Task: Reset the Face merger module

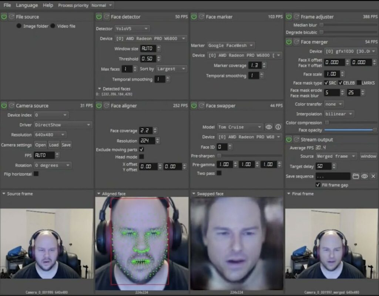Action: pyautogui.click(x=296, y=42)
